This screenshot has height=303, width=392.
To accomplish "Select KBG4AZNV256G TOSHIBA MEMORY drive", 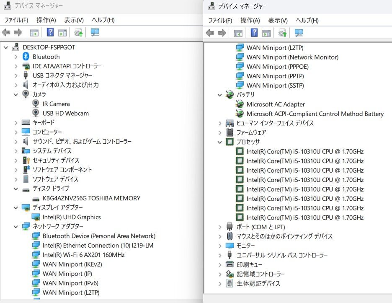I will click(91, 198).
